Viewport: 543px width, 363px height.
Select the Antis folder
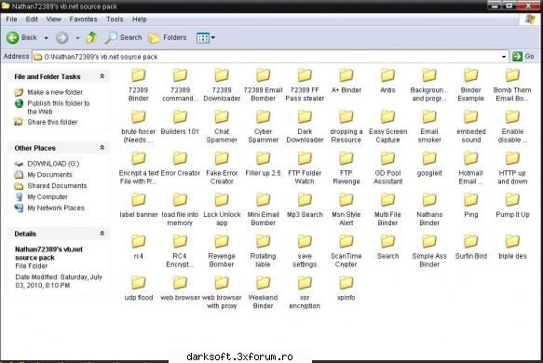(x=387, y=81)
